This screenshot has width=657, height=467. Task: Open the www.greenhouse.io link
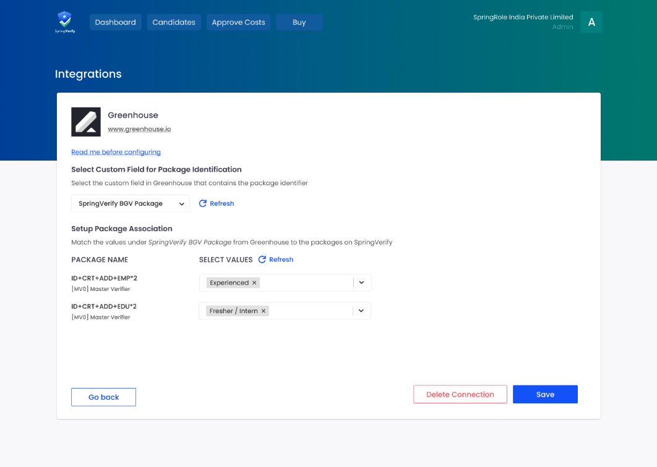click(140, 129)
